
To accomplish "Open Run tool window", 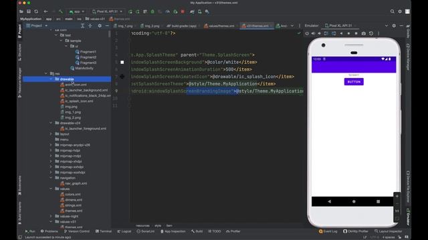I will tap(30, 231).
